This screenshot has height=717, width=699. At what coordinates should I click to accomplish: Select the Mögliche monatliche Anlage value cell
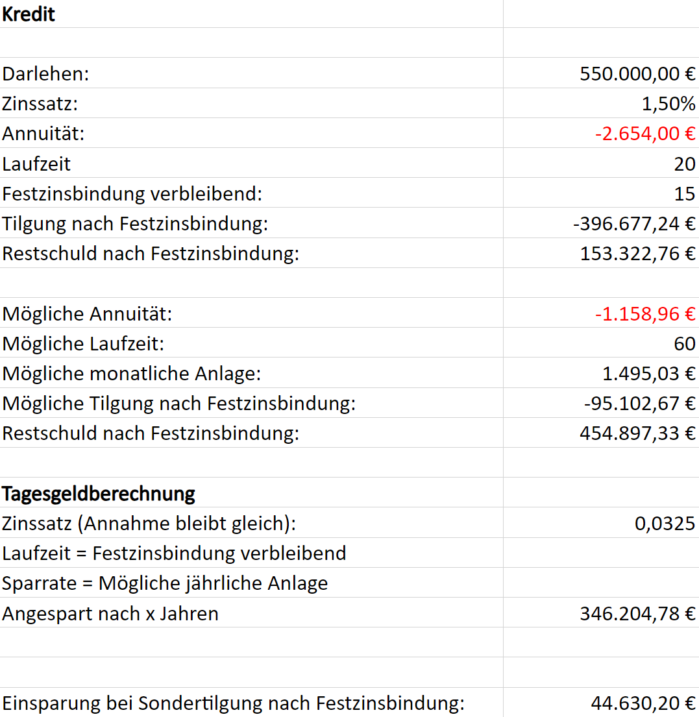point(648,374)
